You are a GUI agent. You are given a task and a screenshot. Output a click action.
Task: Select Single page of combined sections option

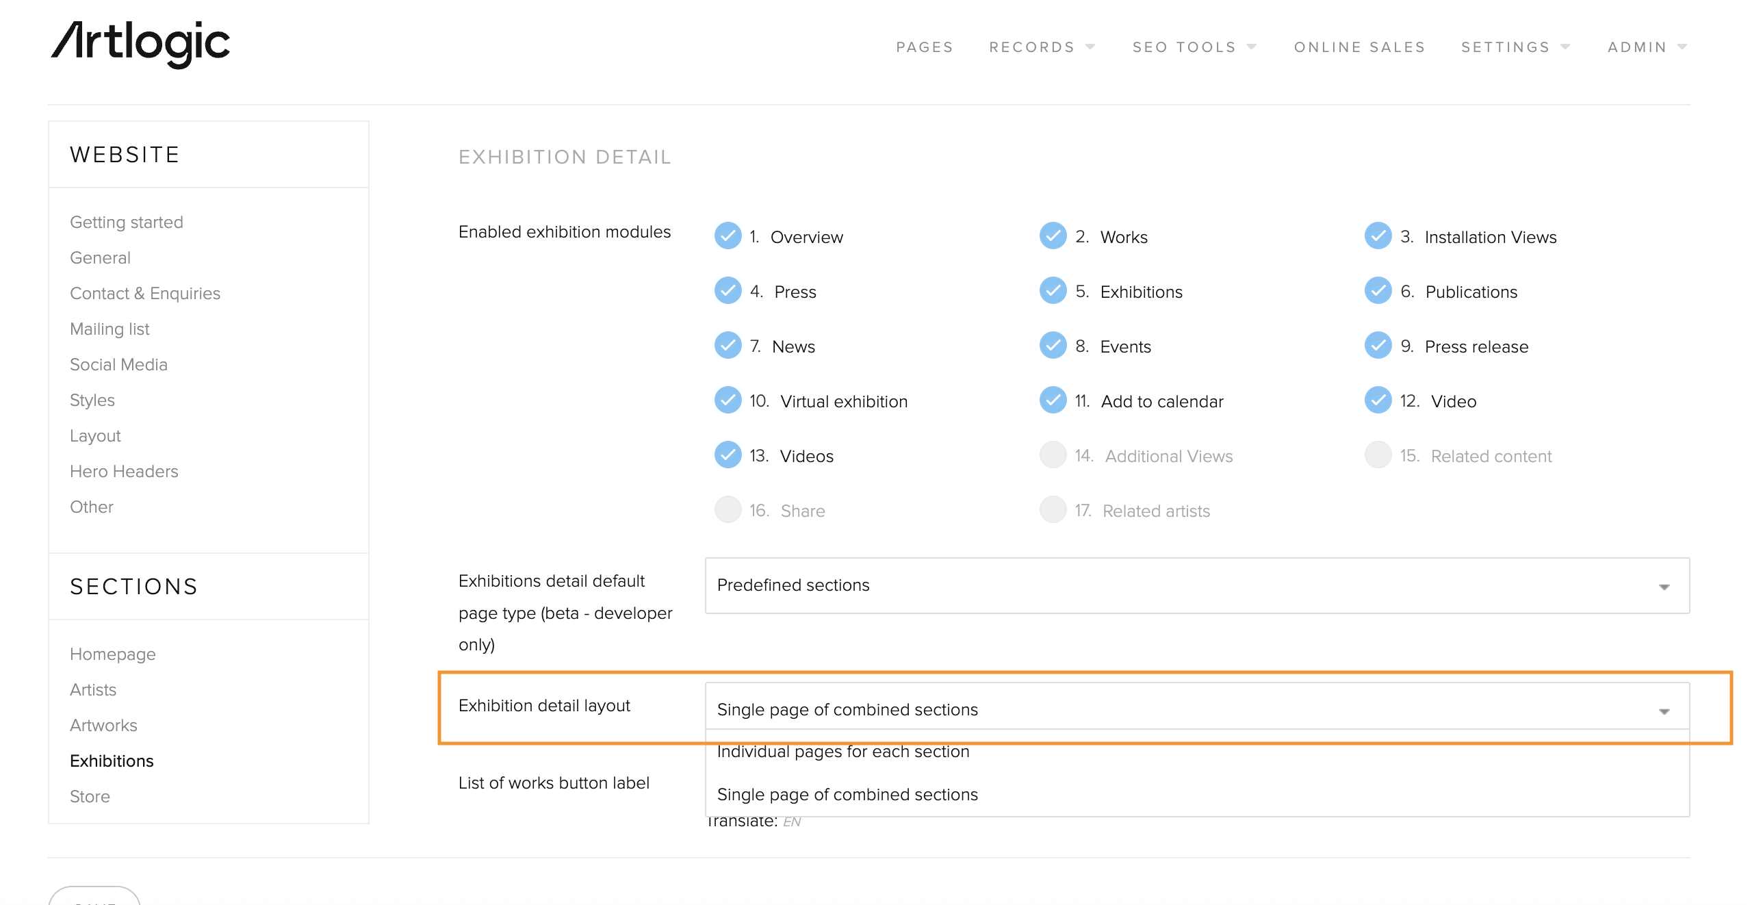847,794
